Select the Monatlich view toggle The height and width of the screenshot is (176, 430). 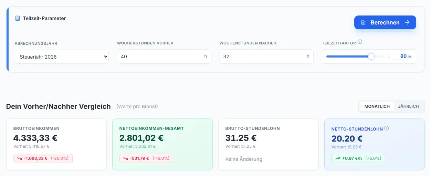[377, 106]
